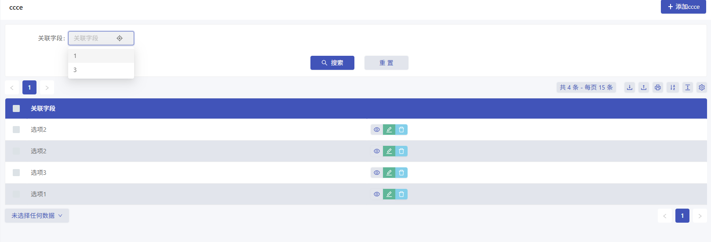Go to next page in top pagination
711x242 pixels.
[47, 87]
